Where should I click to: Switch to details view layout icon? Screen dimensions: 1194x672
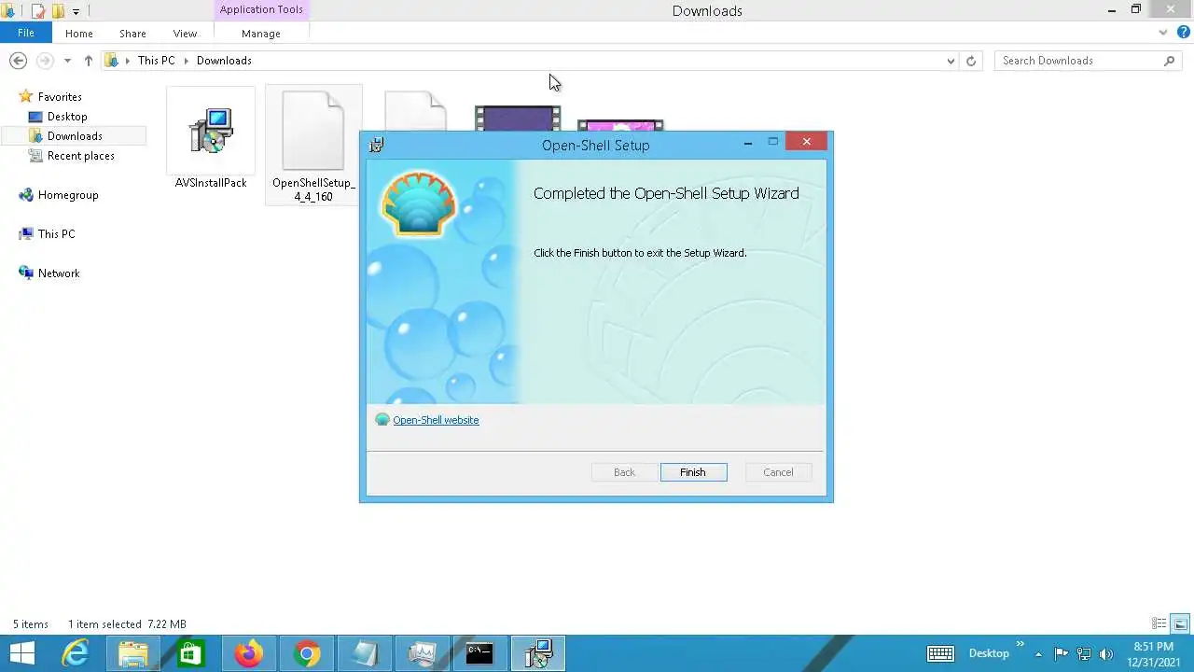pos(1159,623)
